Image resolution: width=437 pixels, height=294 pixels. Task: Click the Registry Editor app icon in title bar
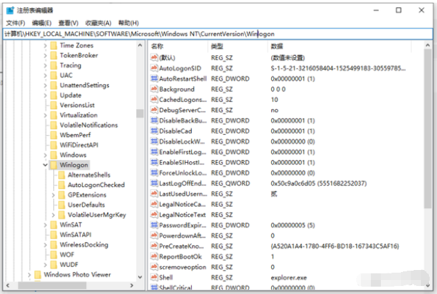click(8, 10)
